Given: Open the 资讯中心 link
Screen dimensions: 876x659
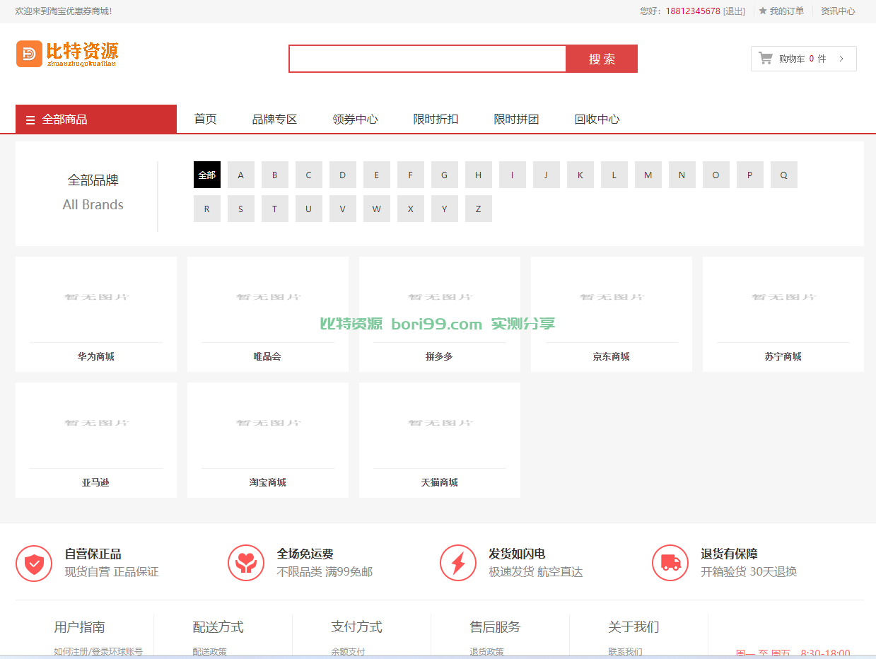Looking at the screenshot, I should 838,11.
